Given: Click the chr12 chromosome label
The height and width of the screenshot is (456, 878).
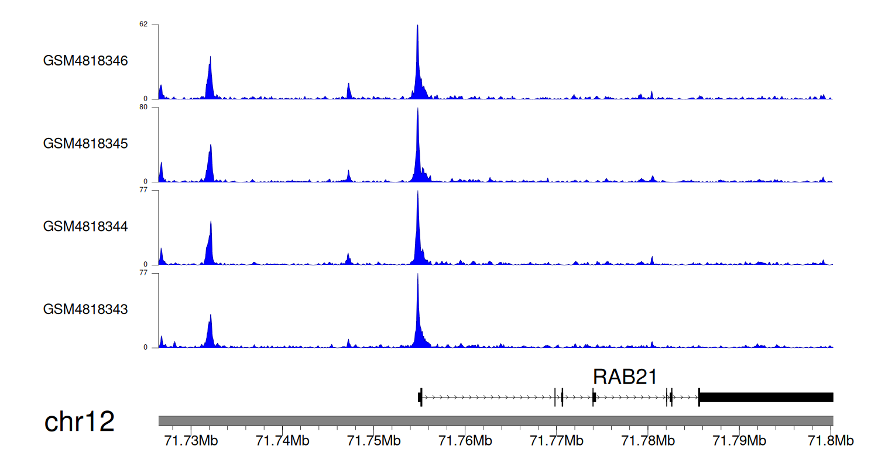Looking at the screenshot, I should tap(80, 422).
